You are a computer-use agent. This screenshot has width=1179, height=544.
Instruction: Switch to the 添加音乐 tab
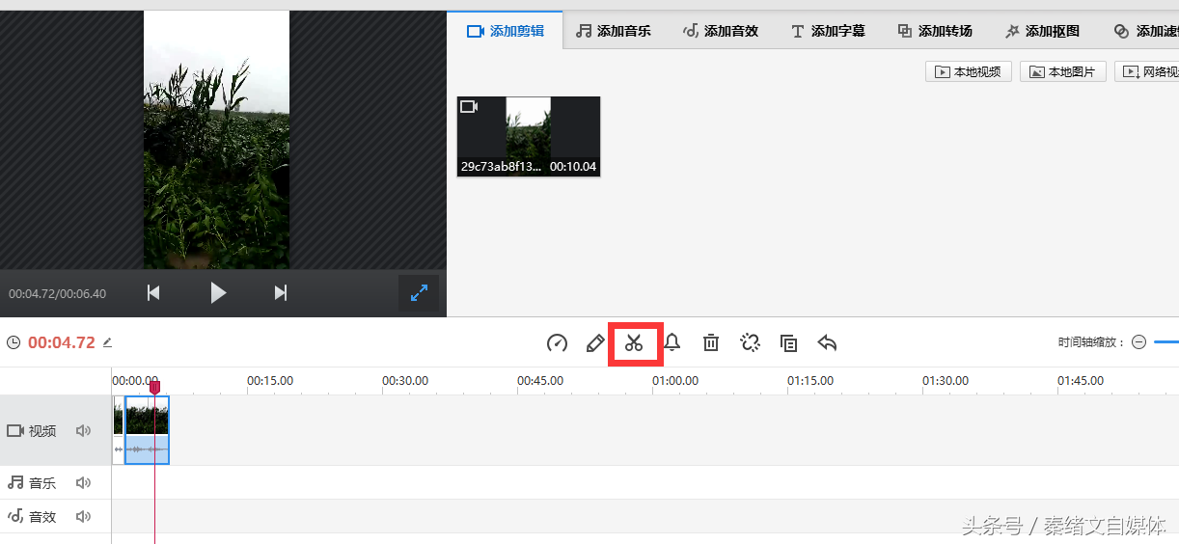click(x=614, y=31)
